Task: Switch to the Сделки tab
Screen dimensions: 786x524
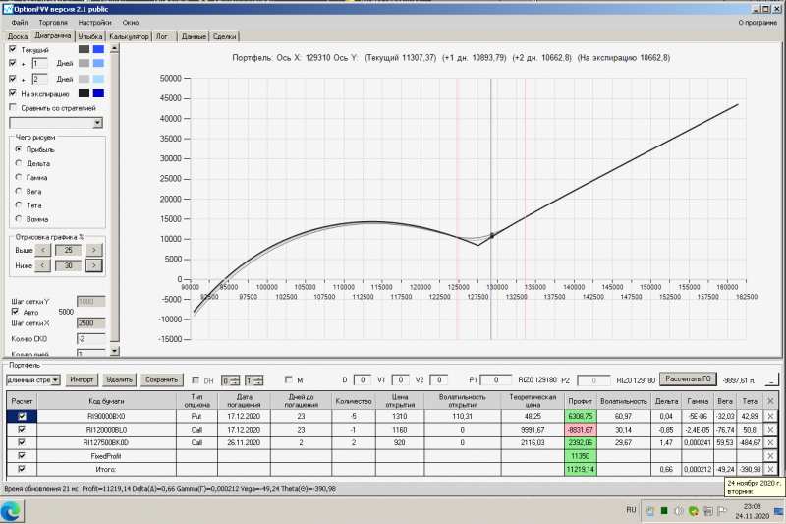Action: pos(225,36)
